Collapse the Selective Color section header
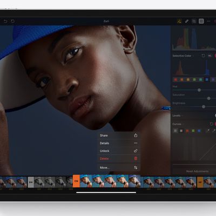Image resolution: width=216 pixels, height=216 pixels. point(183,56)
